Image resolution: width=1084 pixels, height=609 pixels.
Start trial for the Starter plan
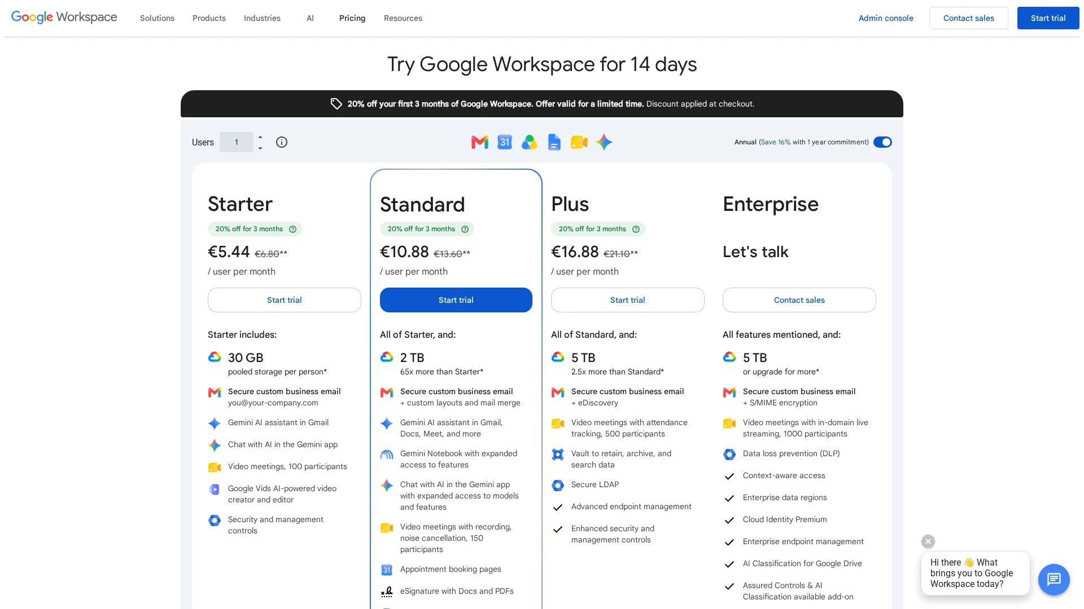(285, 300)
